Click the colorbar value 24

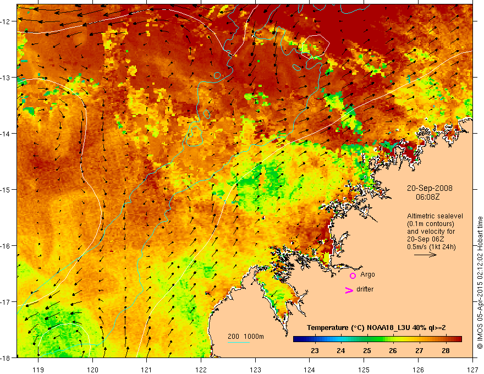pos(341,351)
